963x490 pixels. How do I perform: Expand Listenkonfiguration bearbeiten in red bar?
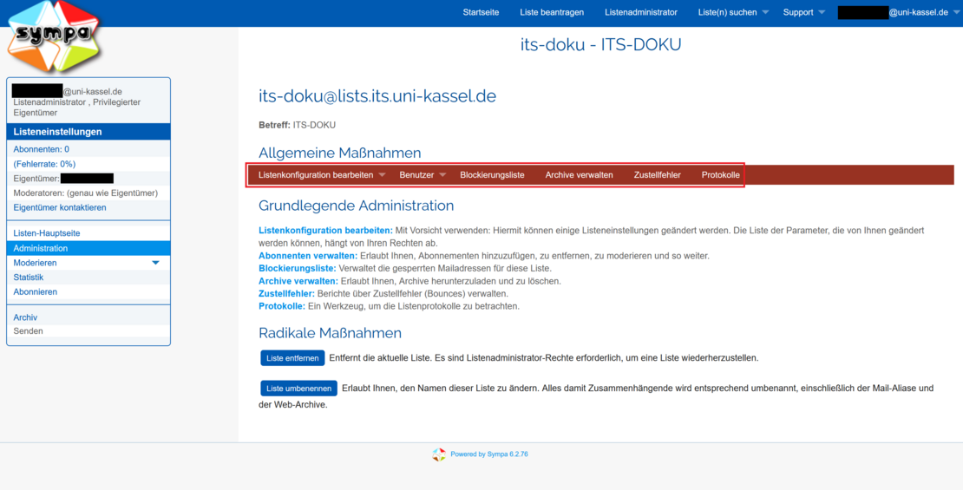point(322,175)
